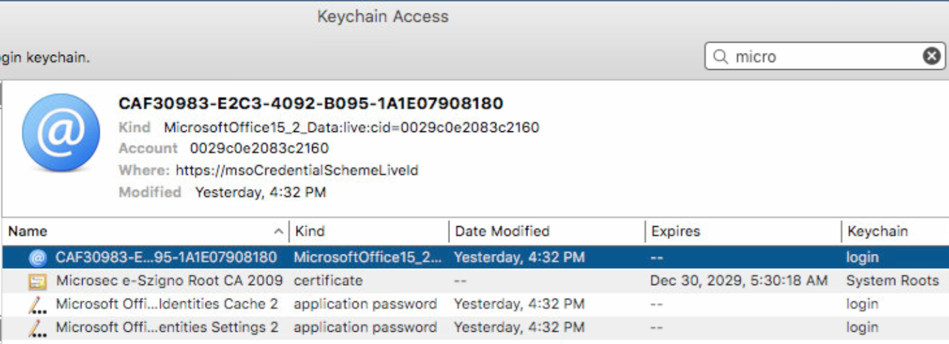This screenshot has height=344, width=949.
Task: Click the large blue @ item icon
Action: pos(61,133)
